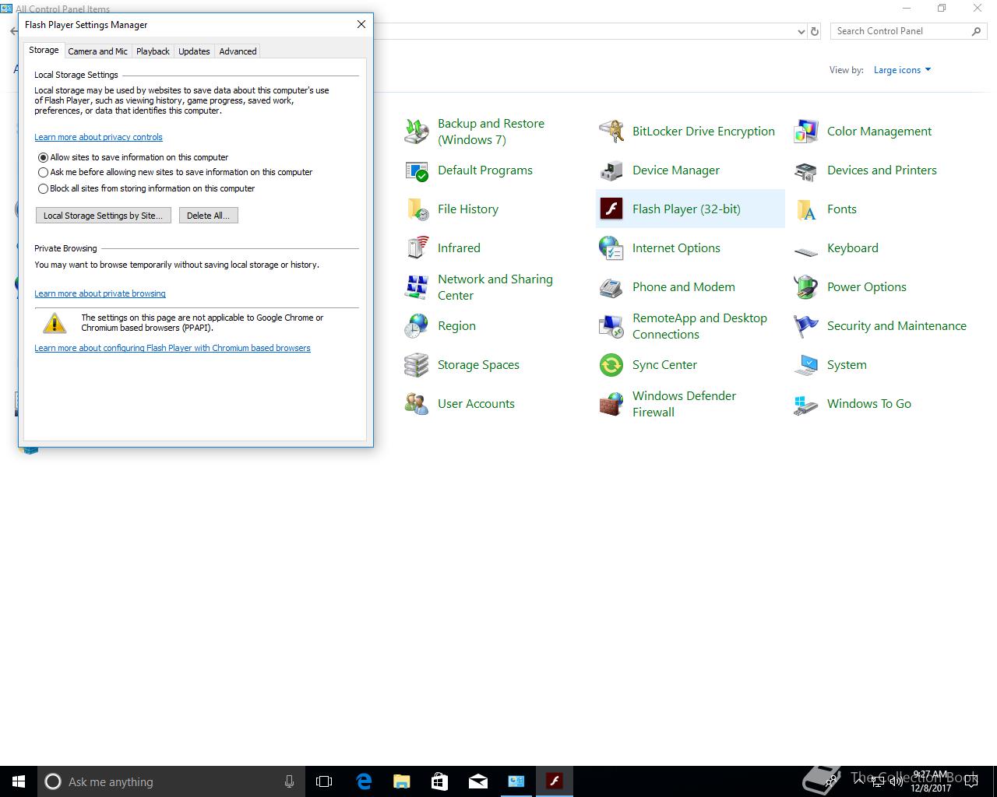997x797 pixels.
Task: Switch to the Advanced tab
Action: tap(238, 51)
